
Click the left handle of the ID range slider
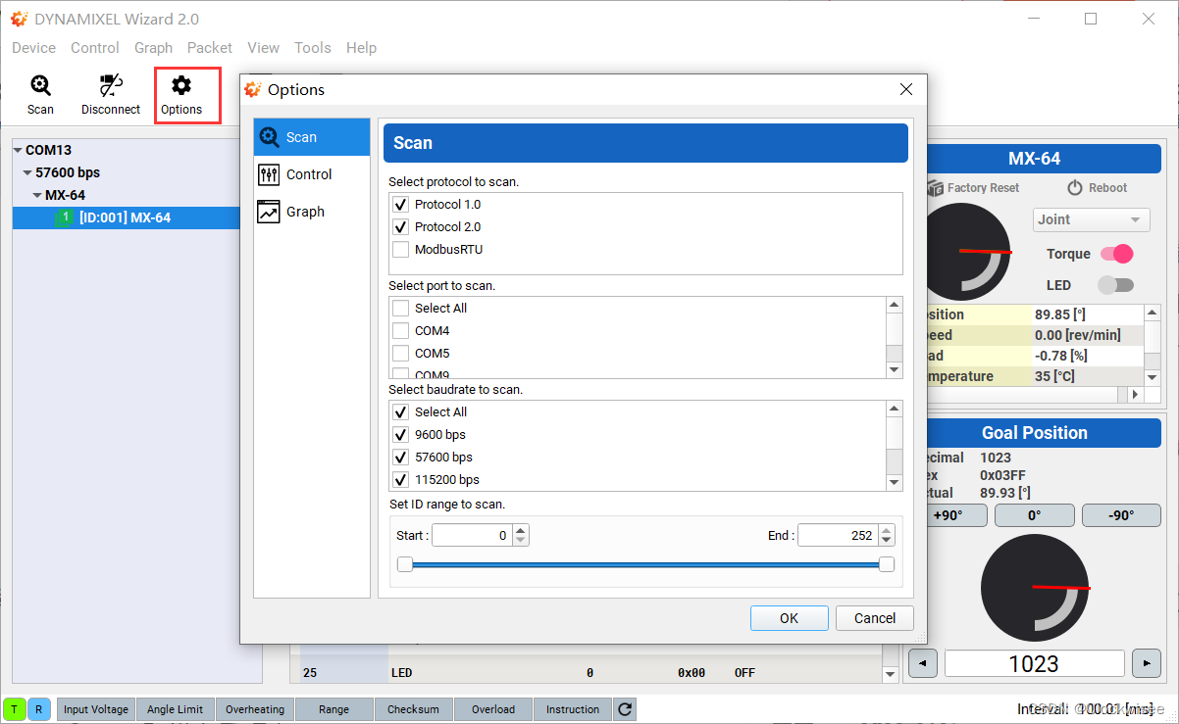[x=404, y=564]
